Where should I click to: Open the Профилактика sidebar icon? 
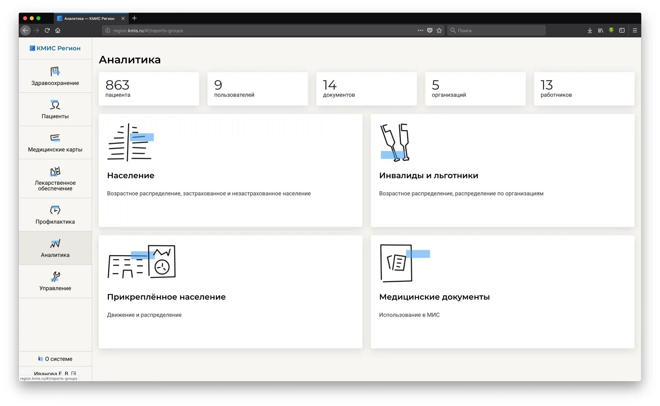[55, 210]
